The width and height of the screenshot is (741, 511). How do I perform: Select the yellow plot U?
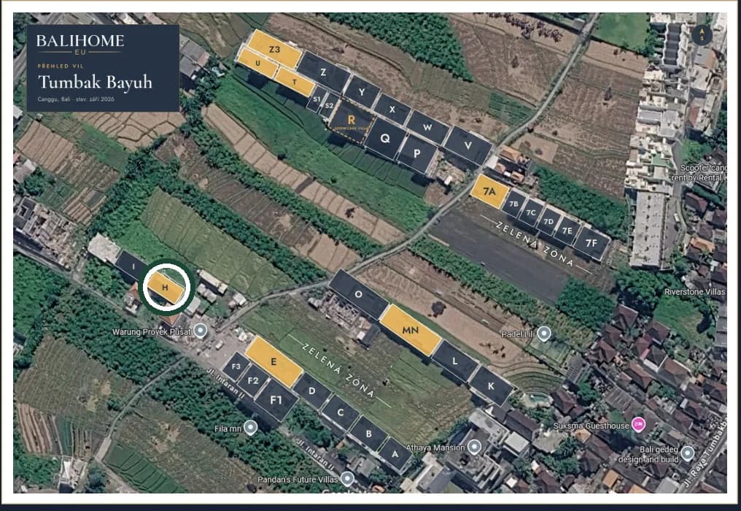(257, 64)
